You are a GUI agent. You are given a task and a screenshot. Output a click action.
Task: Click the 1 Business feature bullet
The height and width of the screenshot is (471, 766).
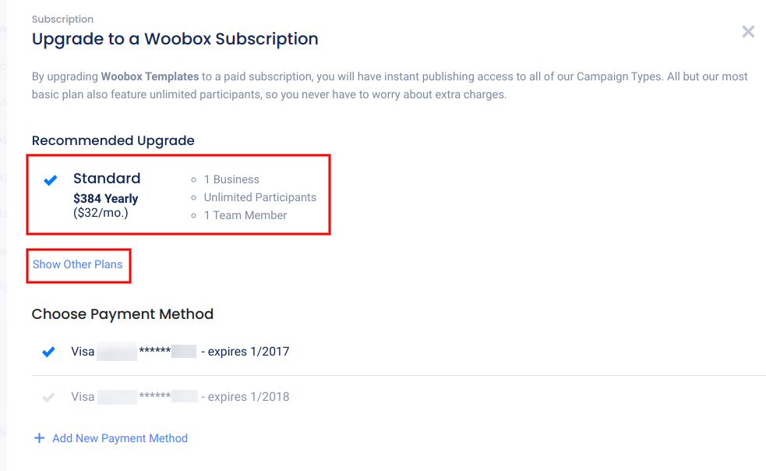tap(231, 179)
